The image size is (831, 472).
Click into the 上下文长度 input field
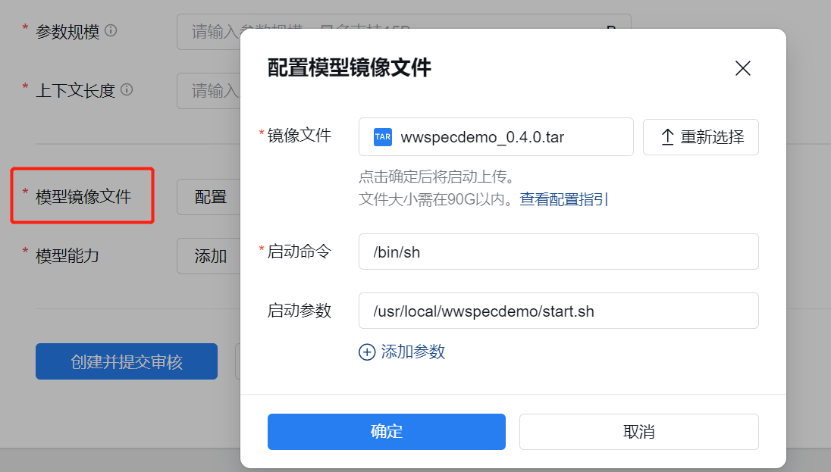[209, 91]
